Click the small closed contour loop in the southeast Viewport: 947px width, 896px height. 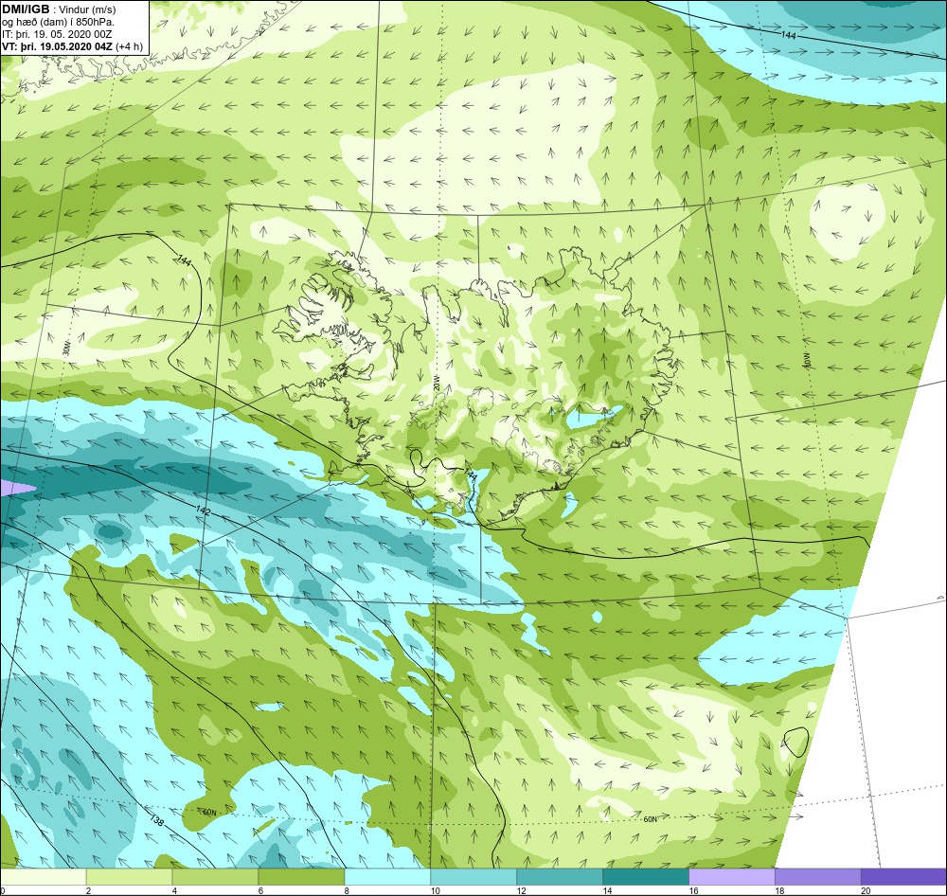[795, 743]
